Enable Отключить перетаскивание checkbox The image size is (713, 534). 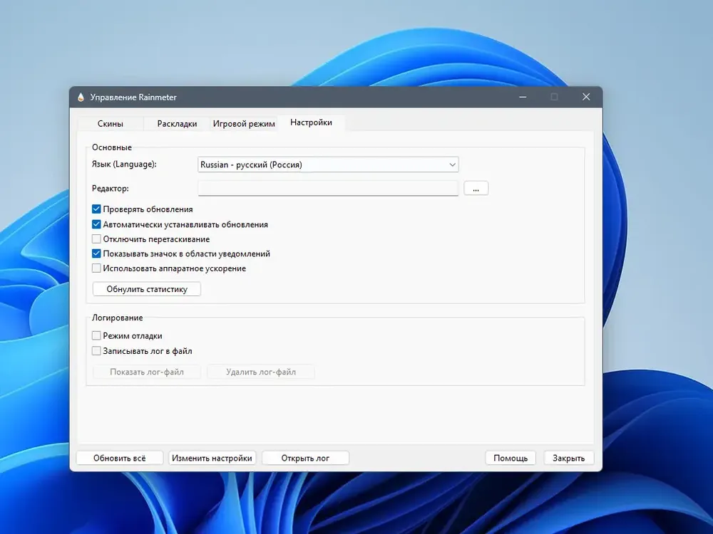click(96, 239)
